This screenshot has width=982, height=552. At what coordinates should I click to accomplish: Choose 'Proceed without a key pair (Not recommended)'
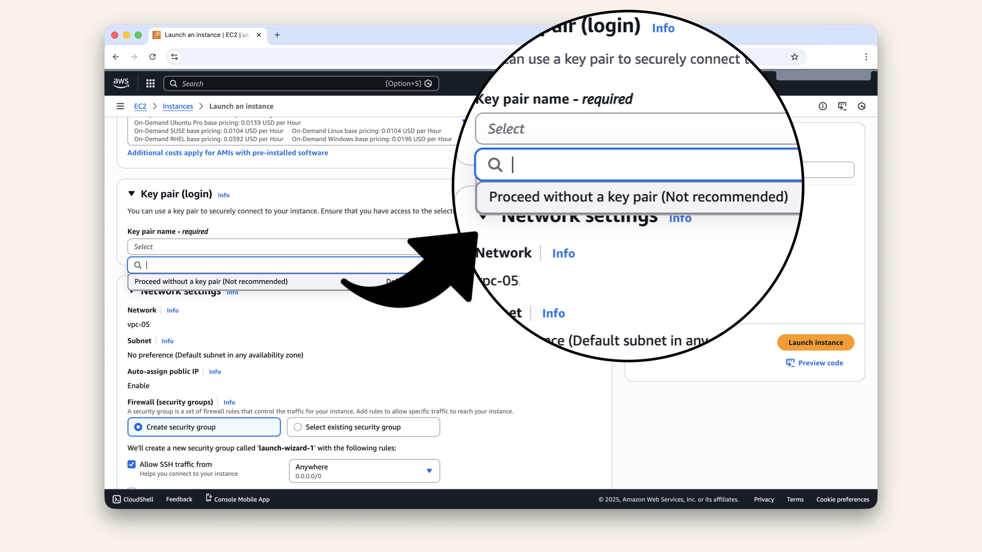click(211, 281)
